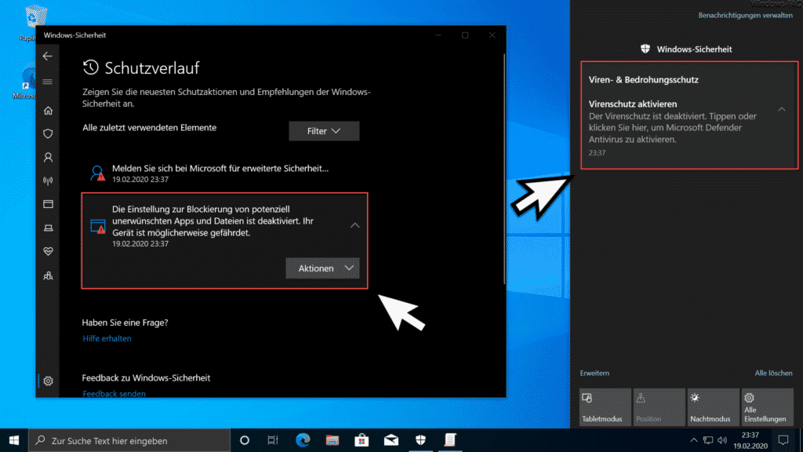
Task: Launch Microsoft Edge from taskbar
Action: (x=303, y=440)
